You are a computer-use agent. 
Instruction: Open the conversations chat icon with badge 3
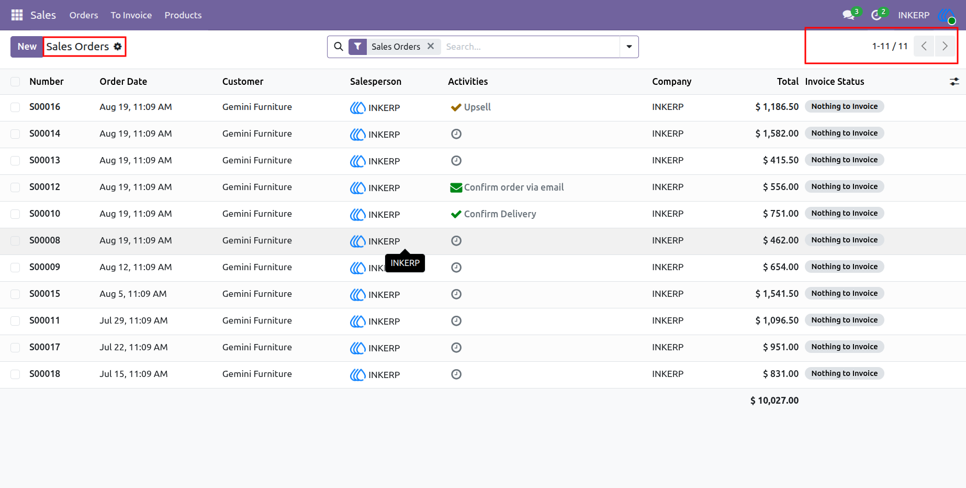(x=849, y=15)
